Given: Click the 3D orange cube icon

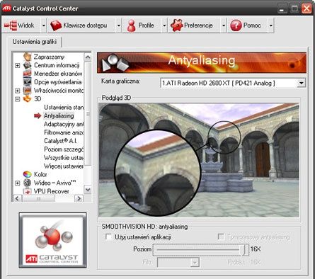Looking at the screenshot, I should tap(28, 98).
